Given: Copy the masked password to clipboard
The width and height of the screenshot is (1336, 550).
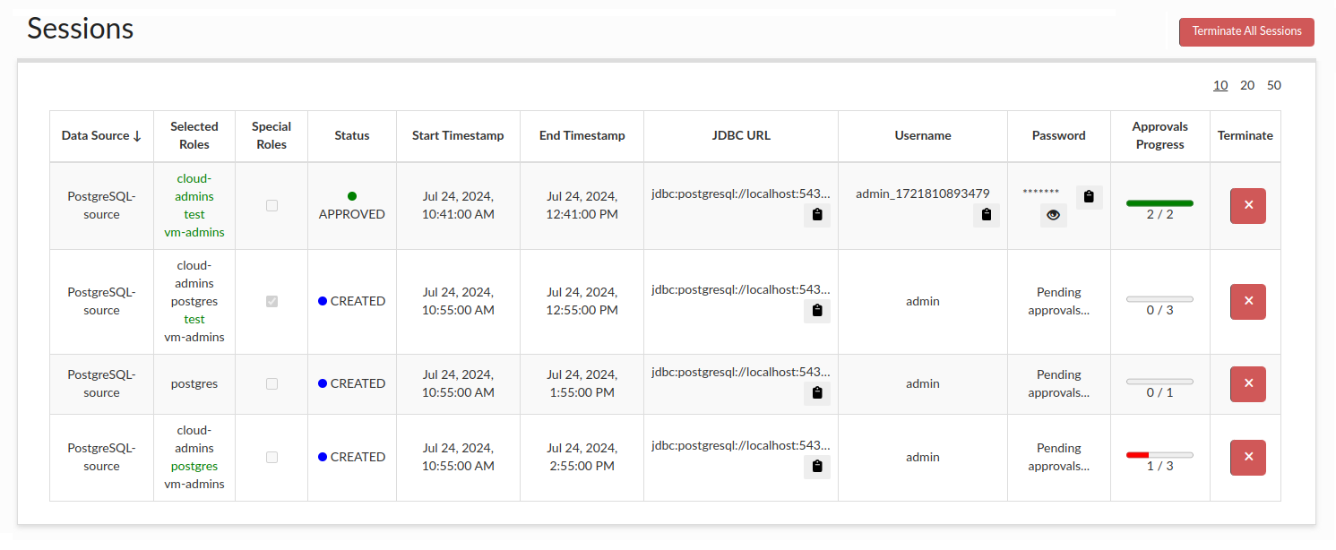Looking at the screenshot, I should click(1089, 197).
